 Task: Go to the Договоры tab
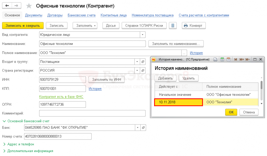(x=55, y=15)
